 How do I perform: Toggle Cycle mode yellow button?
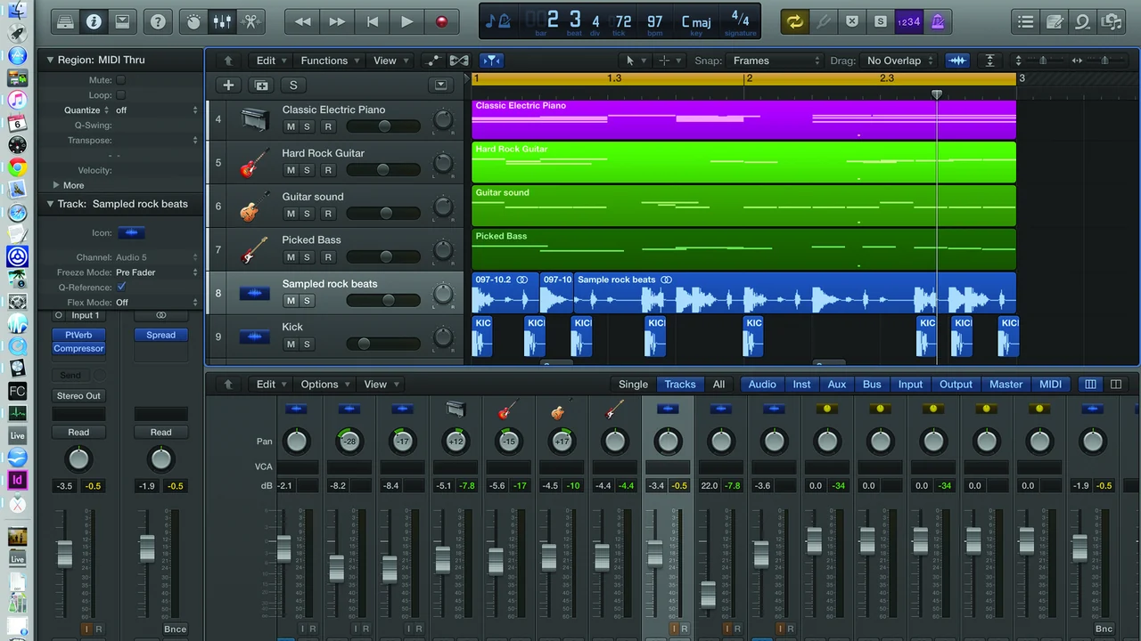pos(794,21)
